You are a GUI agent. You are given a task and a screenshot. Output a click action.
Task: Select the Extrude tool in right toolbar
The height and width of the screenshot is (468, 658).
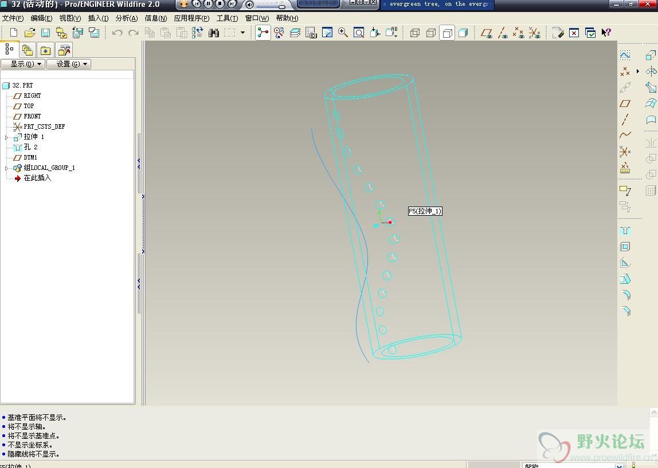[651, 55]
